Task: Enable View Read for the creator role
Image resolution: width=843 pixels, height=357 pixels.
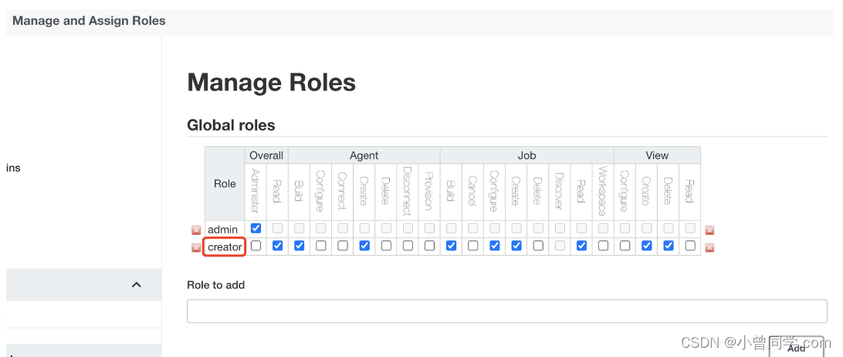Action: tap(690, 246)
